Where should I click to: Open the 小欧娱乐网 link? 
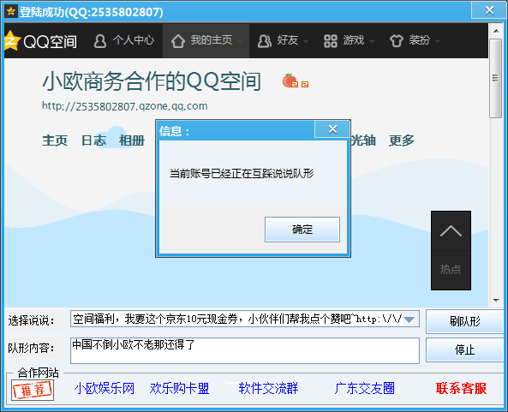click(105, 388)
